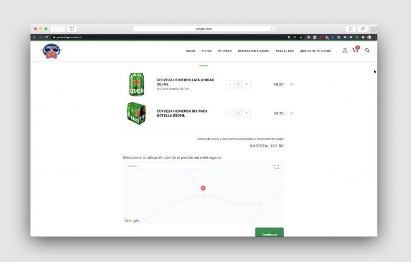The height and width of the screenshot is (262, 411).
Task: Open a new Safari tab with plus
Action: pyautogui.click(x=374, y=30)
